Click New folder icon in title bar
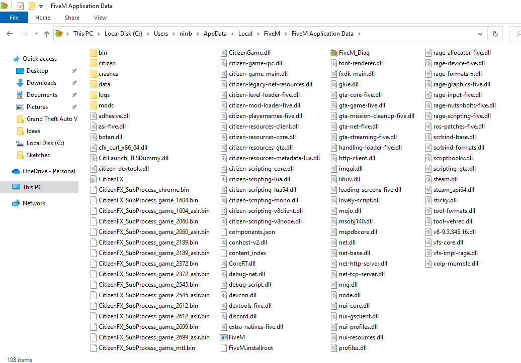Viewport: 521px width, 363px height. (x=32, y=6)
